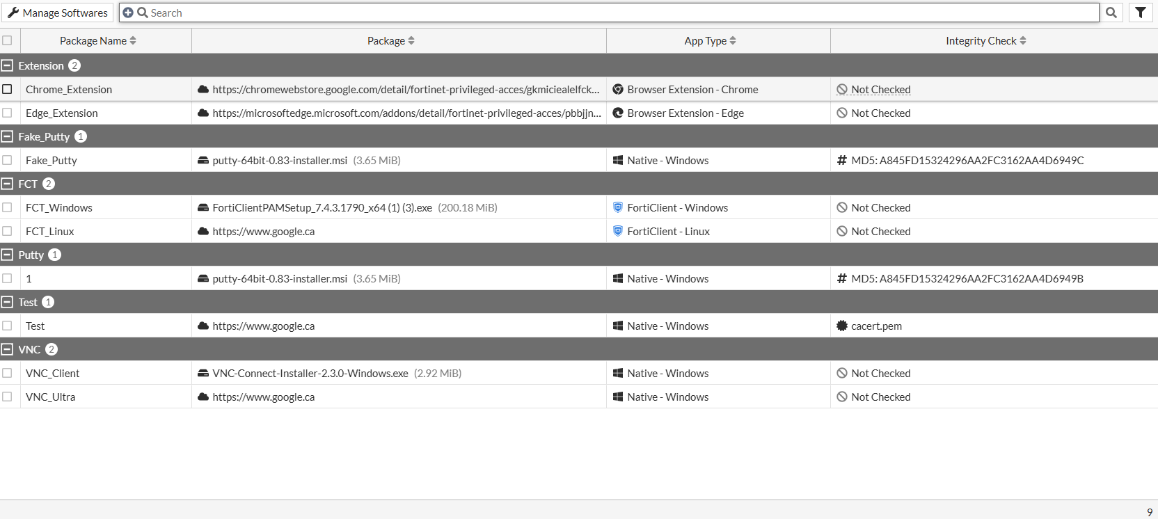
Task: Toggle the select-all header checkbox
Action: tap(7, 40)
